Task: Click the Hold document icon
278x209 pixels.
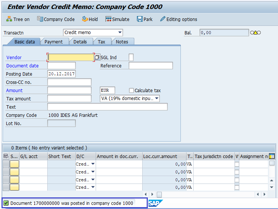Action: pos(85,19)
